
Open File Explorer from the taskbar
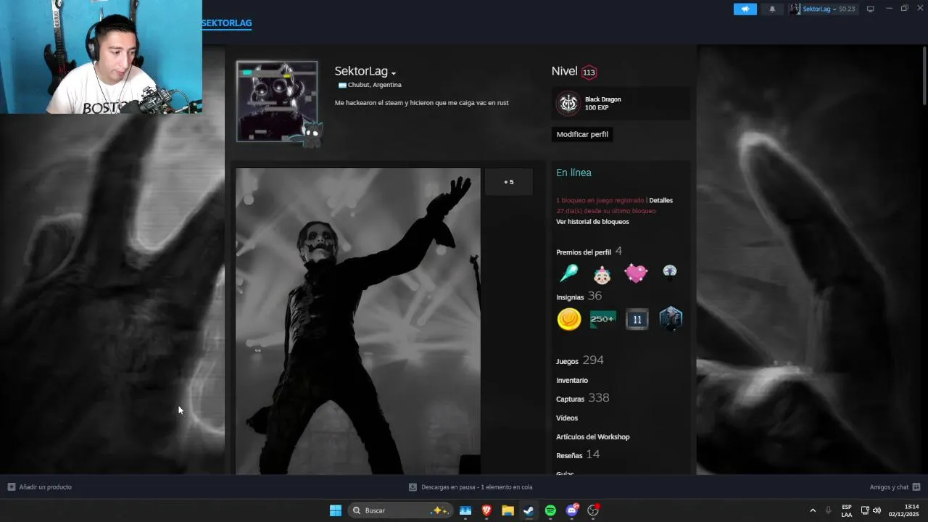point(508,510)
